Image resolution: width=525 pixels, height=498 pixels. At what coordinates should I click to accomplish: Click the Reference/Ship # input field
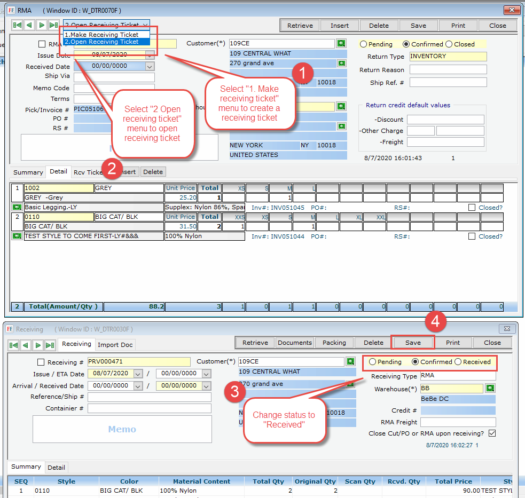tap(149, 397)
